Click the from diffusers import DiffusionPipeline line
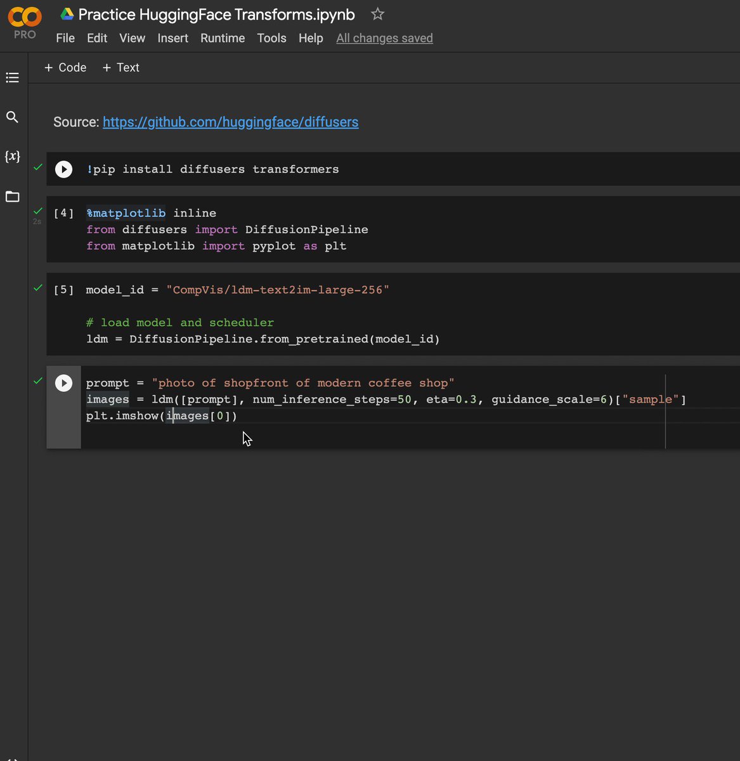Viewport: 740px width, 761px height. [227, 230]
